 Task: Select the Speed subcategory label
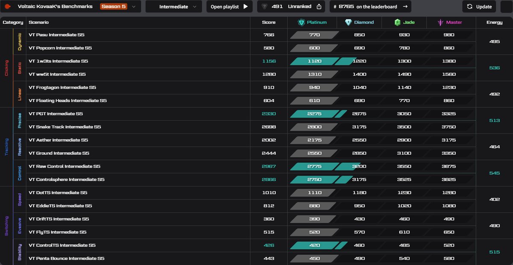click(20, 199)
